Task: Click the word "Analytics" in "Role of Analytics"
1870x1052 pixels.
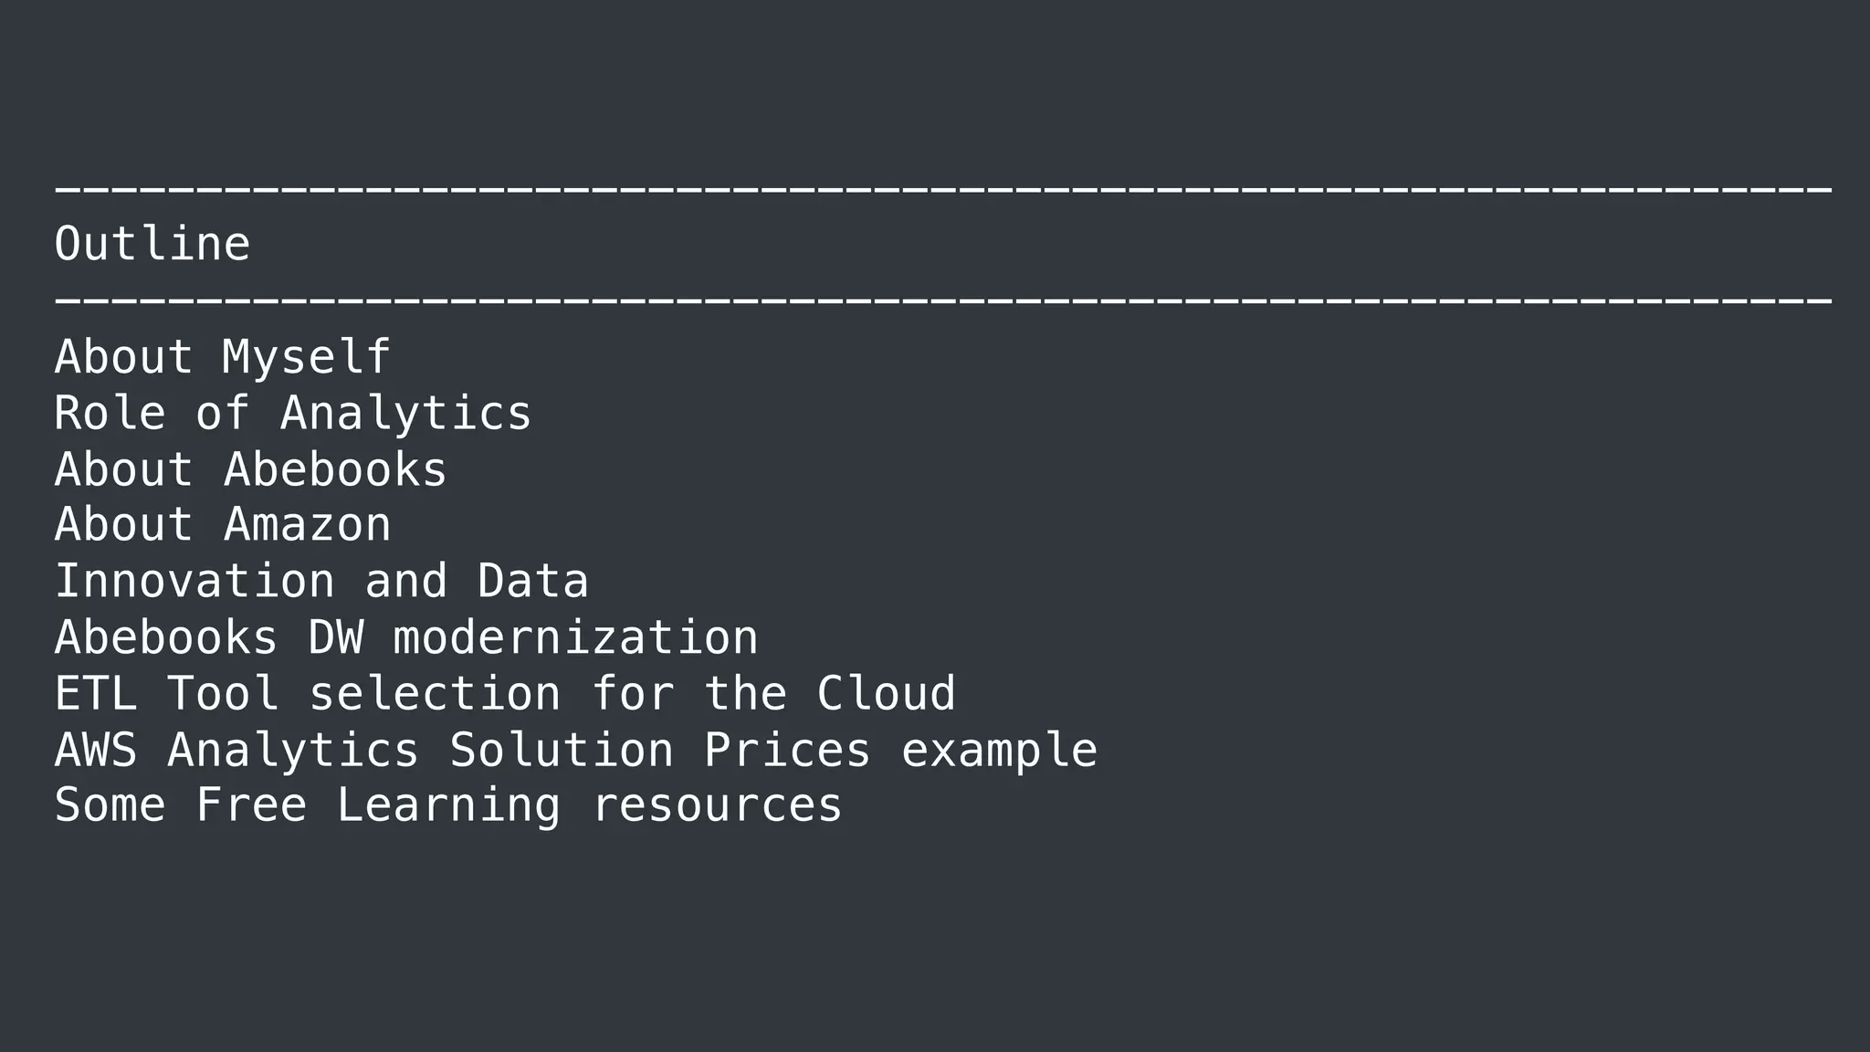Action: point(406,414)
